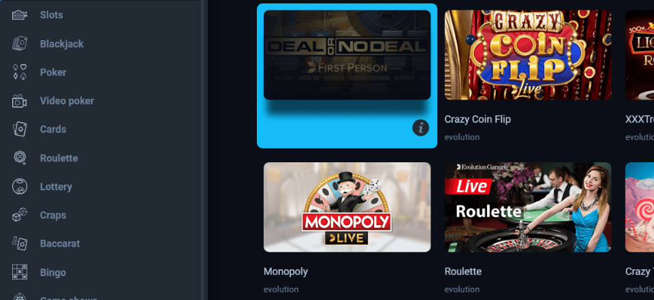Launch the Live Roulette thumbnail
This screenshot has height=300, width=654.
click(528, 207)
